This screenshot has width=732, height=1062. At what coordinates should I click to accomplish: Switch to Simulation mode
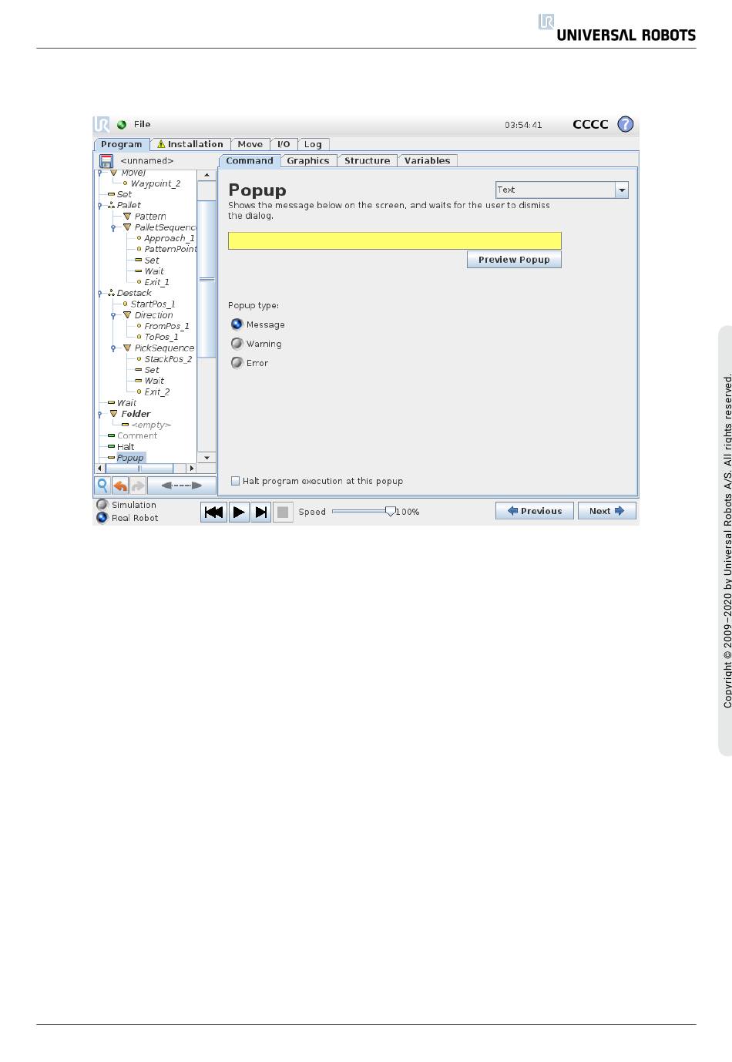pyautogui.click(x=102, y=505)
